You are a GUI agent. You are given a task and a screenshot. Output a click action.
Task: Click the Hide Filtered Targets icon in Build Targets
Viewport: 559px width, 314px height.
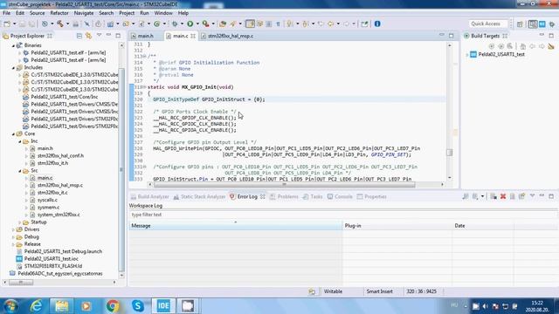click(551, 46)
